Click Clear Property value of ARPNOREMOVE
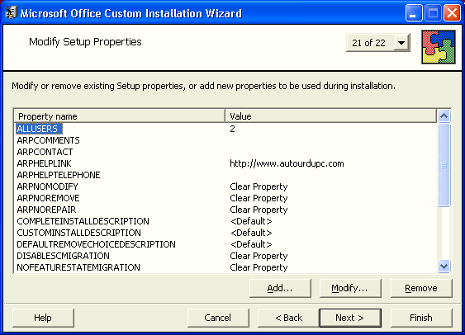 coord(259,199)
